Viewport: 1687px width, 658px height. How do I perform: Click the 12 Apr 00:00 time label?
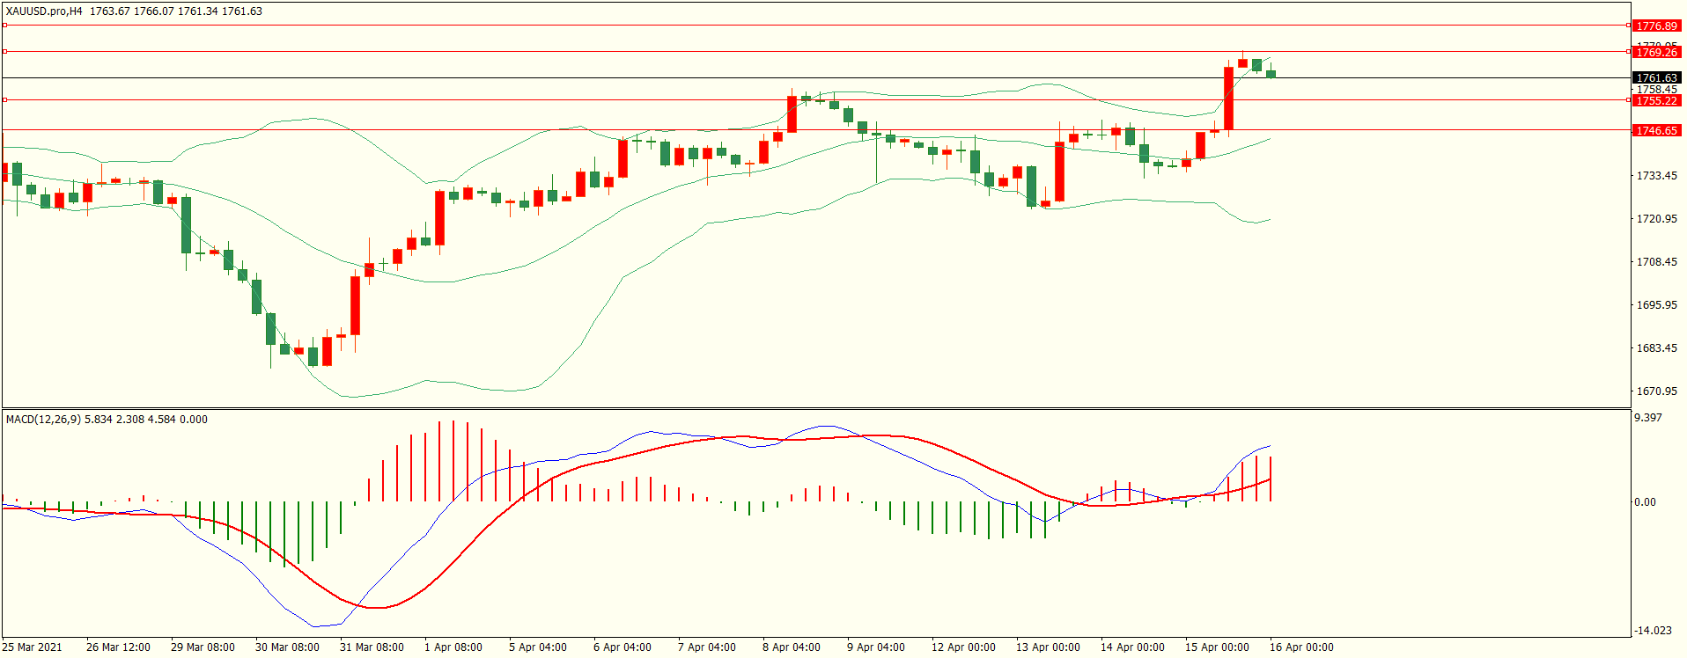click(x=963, y=647)
